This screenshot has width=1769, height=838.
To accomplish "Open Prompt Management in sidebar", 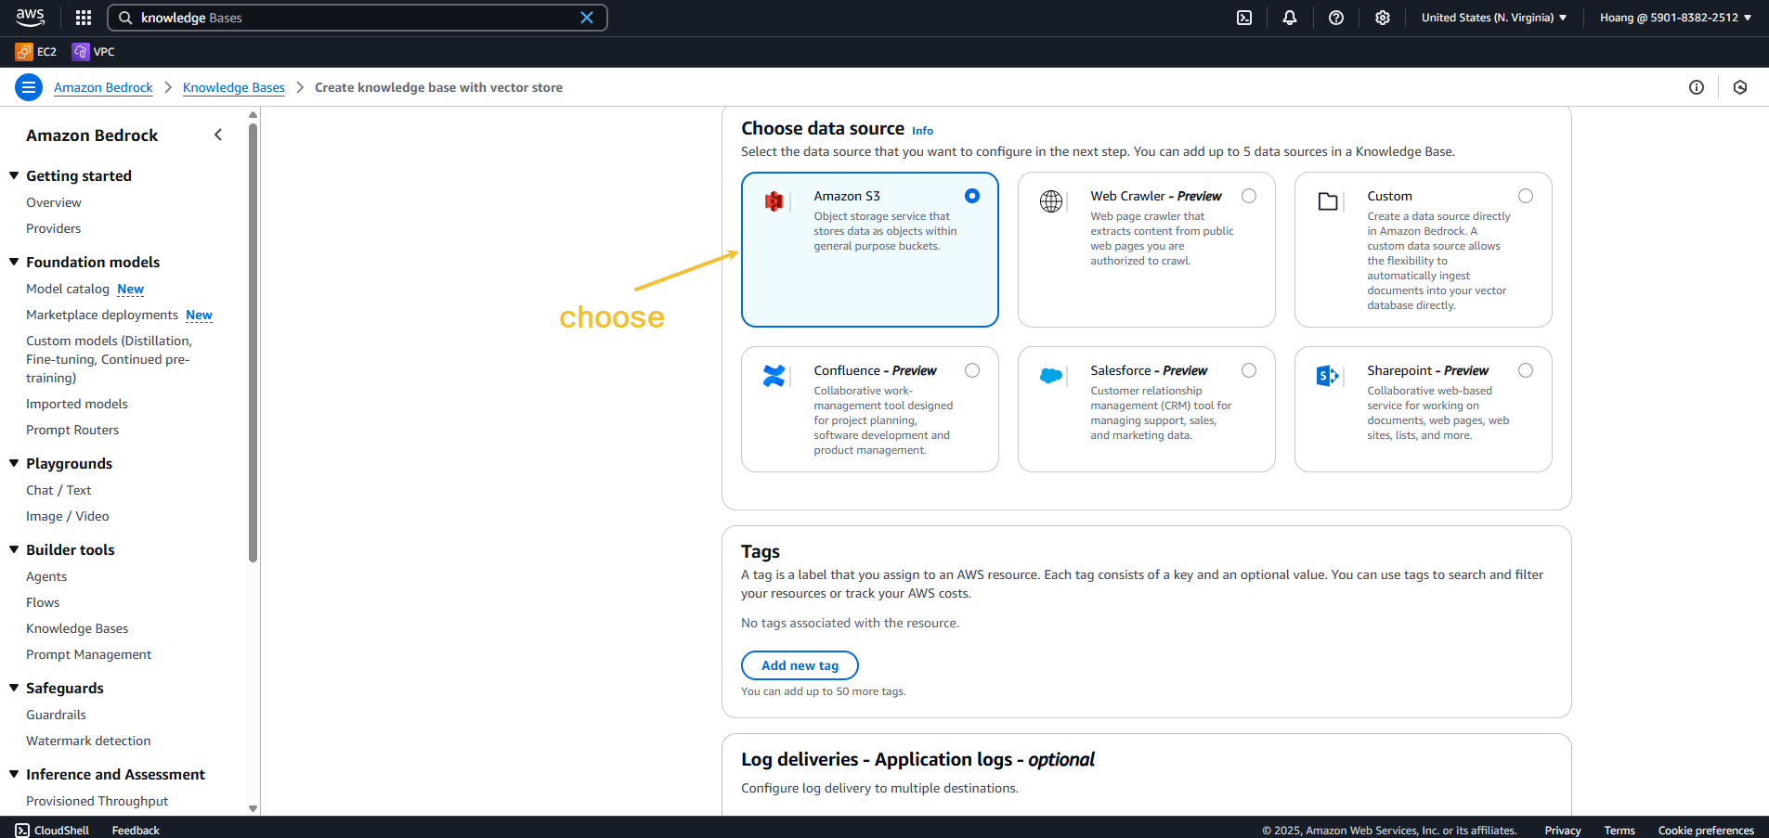I will 88,654.
